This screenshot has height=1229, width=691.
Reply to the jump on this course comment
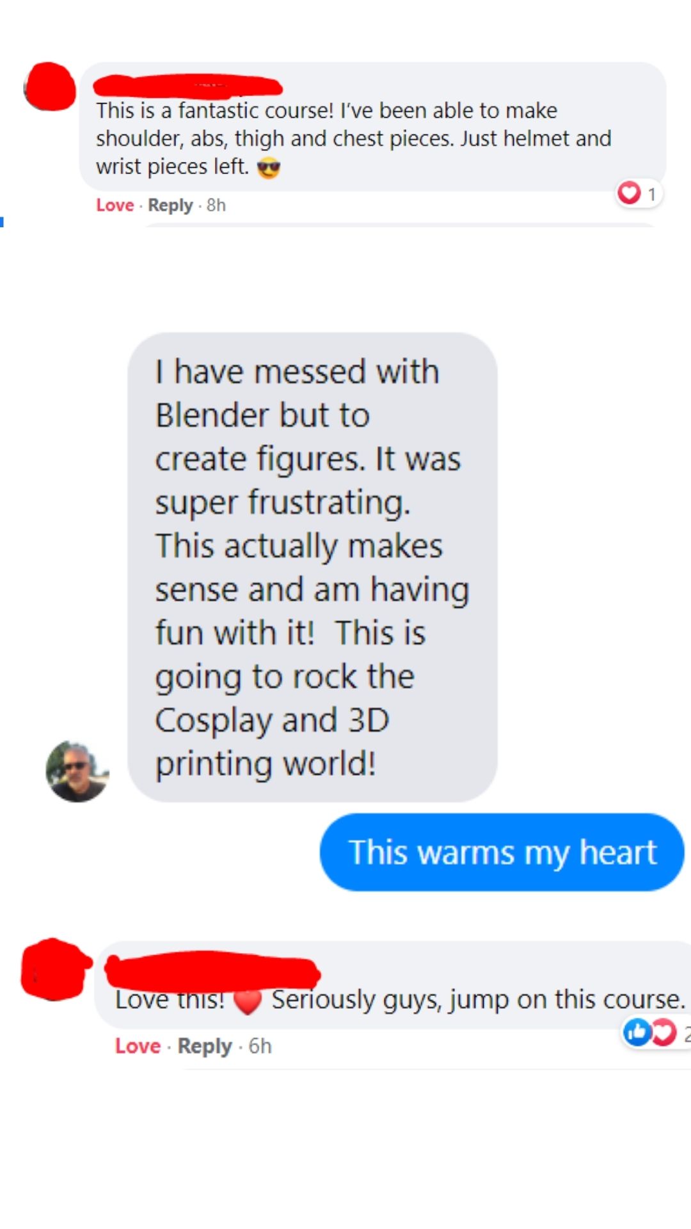point(205,1046)
